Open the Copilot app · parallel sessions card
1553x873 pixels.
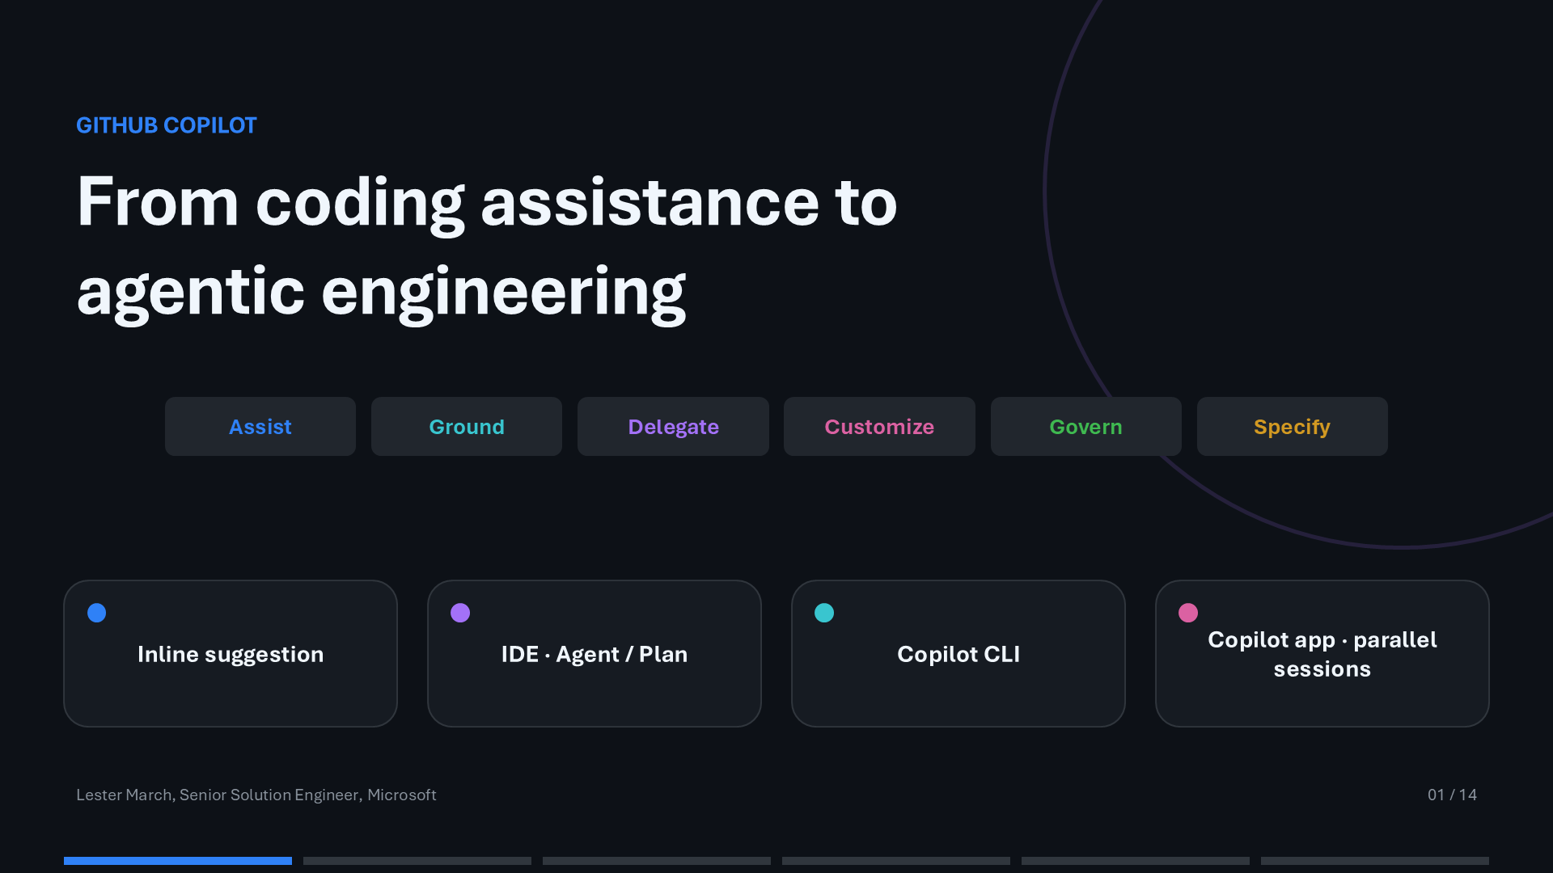point(1322,653)
